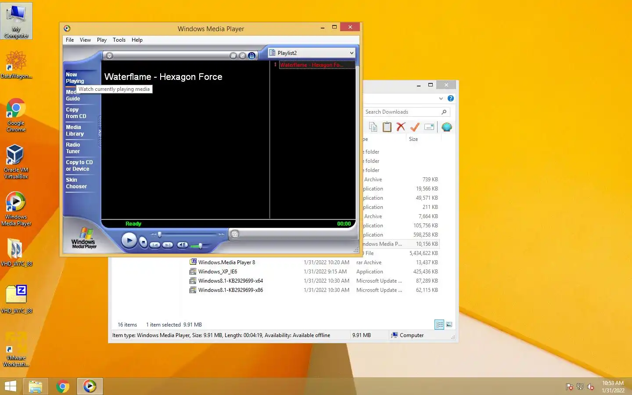This screenshot has height=395, width=632.
Task: Stop playback in Windows Media Player
Action: (143, 242)
